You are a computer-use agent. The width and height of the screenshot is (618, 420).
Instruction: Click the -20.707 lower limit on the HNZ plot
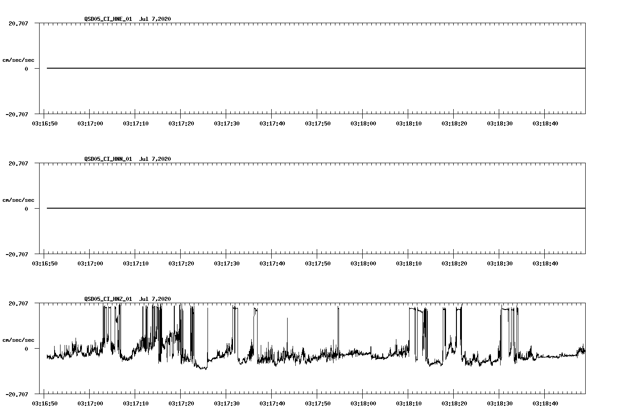tap(17, 394)
